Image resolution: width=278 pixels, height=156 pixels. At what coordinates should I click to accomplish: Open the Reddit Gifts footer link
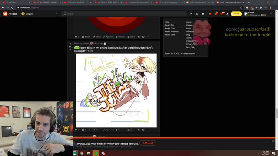170,35
